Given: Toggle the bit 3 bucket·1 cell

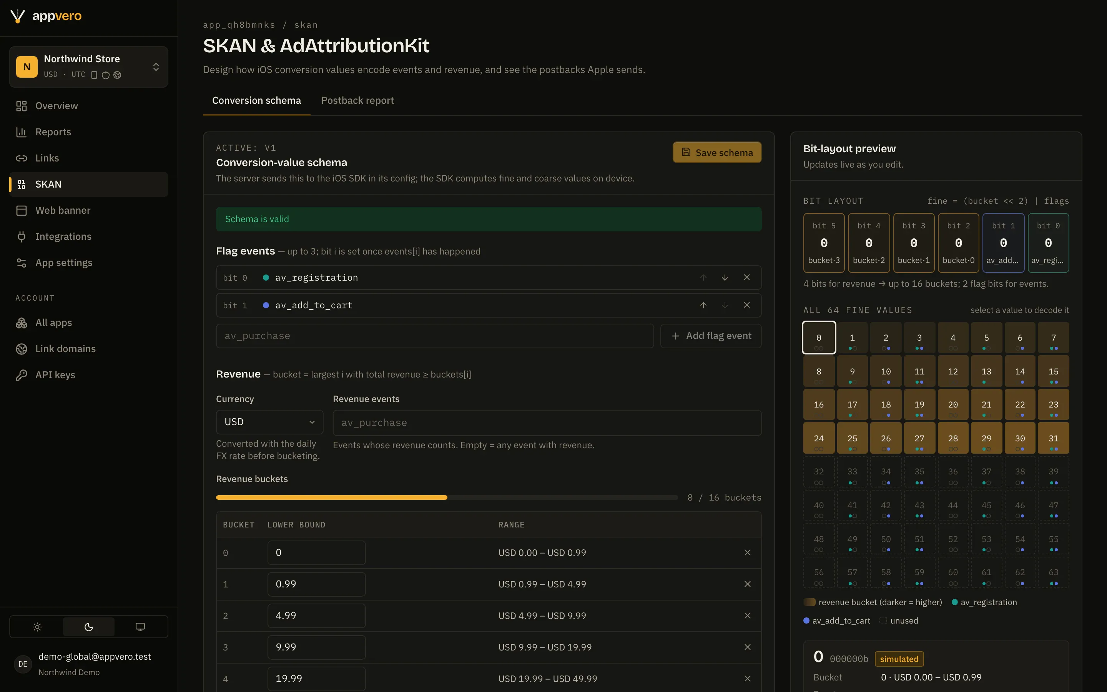Looking at the screenshot, I should pyautogui.click(x=914, y=243).
